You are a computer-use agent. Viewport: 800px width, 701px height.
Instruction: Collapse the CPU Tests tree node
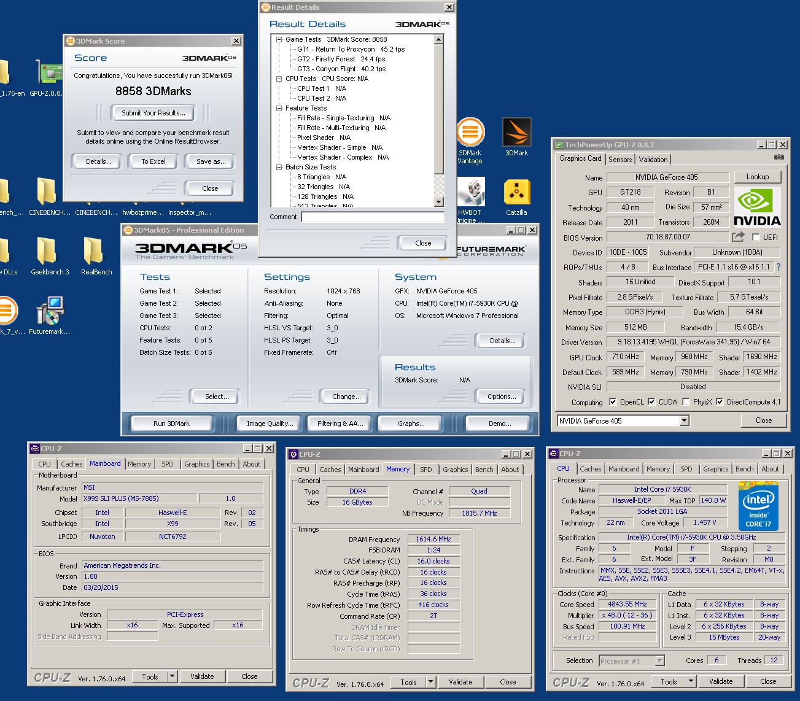(279, 79)
